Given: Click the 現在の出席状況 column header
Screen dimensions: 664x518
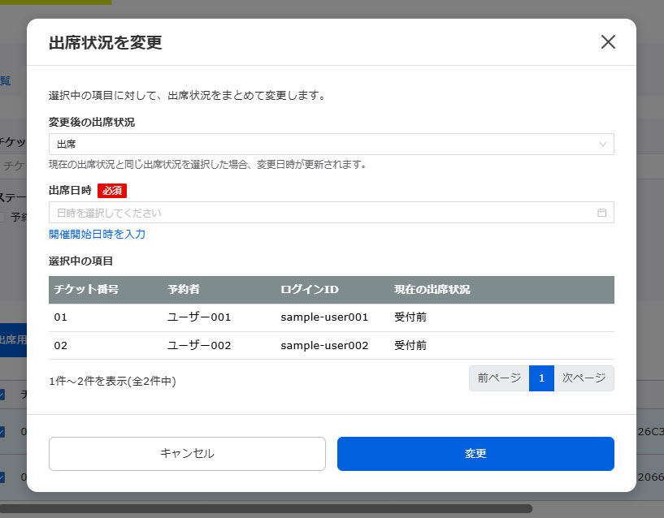Looking at the screenshot, I should pyautogui.click(x=432, y=290).
